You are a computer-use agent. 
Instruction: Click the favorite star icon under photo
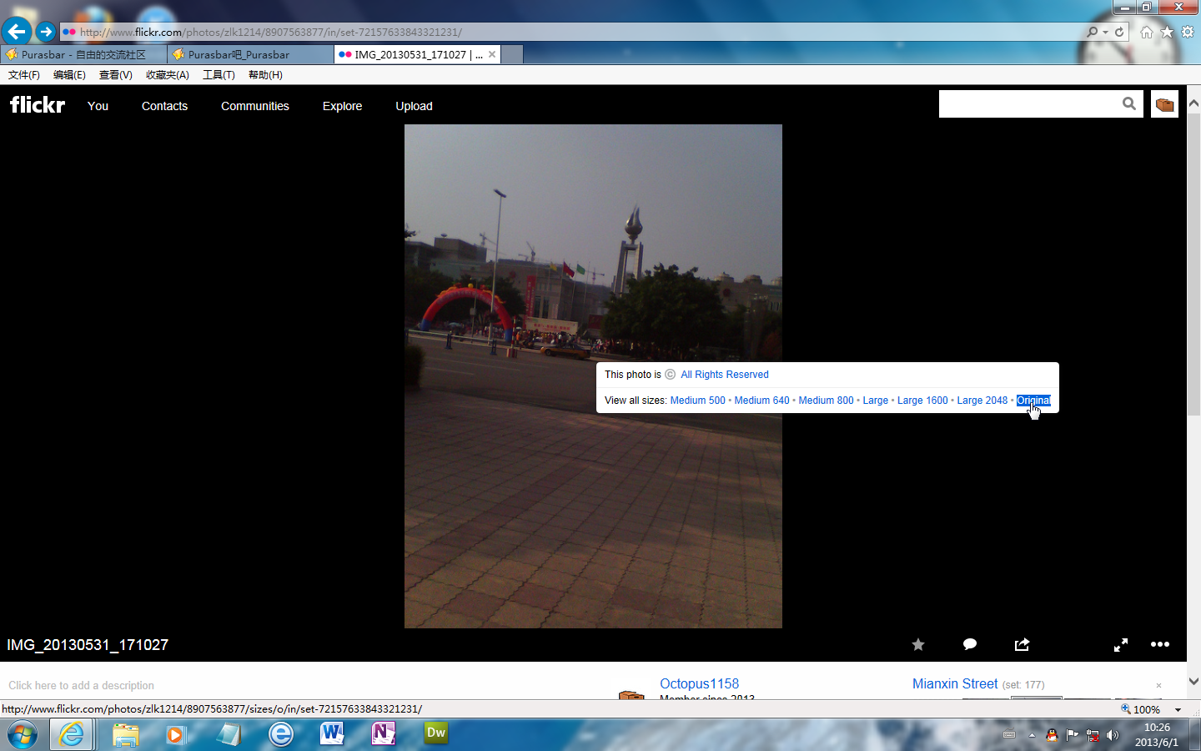click(918, 644)
